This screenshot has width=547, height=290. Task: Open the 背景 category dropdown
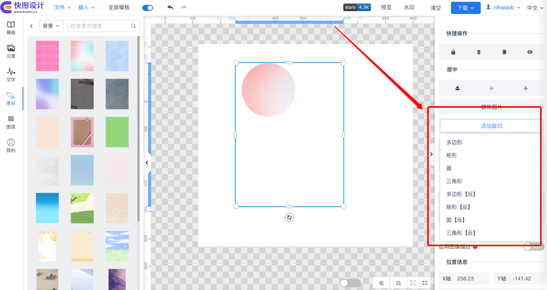(x=51, y=26)
